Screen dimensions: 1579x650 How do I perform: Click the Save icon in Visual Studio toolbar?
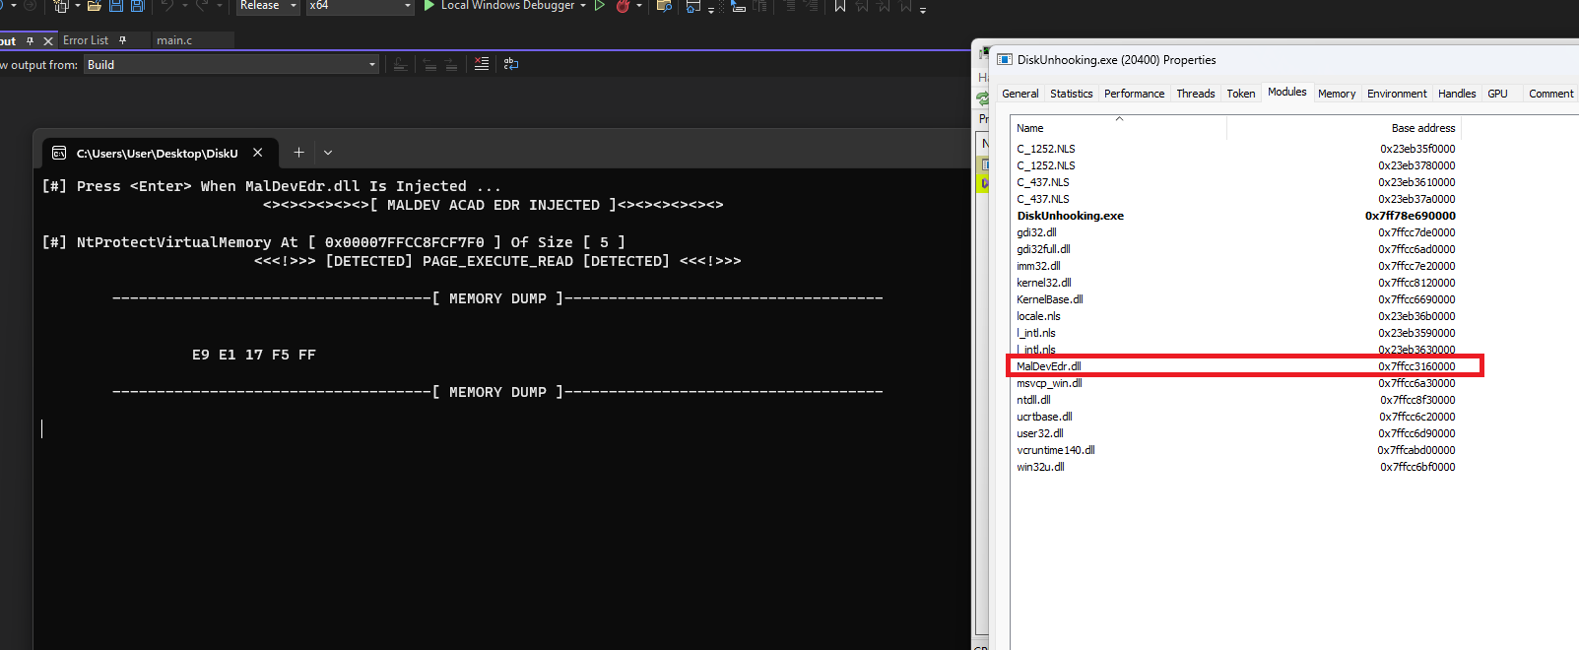(115, 6)
